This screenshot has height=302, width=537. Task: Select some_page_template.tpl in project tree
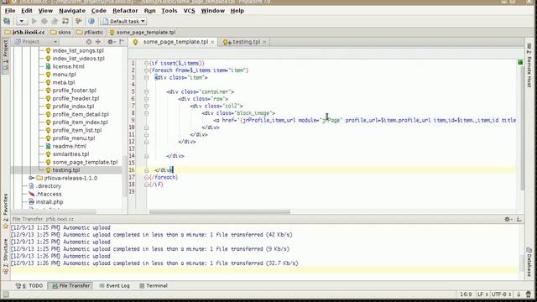[85, 162]
